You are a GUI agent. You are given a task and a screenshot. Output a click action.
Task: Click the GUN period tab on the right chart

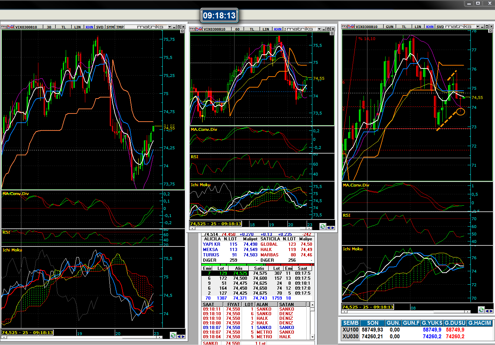click(x=389, y=27)
